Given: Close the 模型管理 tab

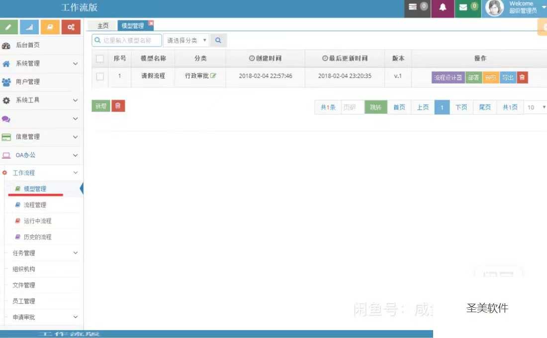Looking at the screenshot, I should pos(151,23).
